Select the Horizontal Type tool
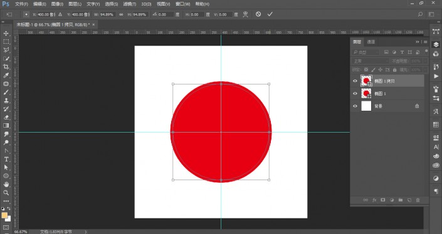Screen dimensions: 442x234 (x=6, y=159)
